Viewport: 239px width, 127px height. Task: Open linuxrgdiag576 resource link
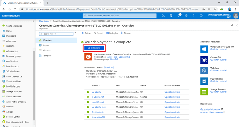pyautogui.click(x=98, y=117)
